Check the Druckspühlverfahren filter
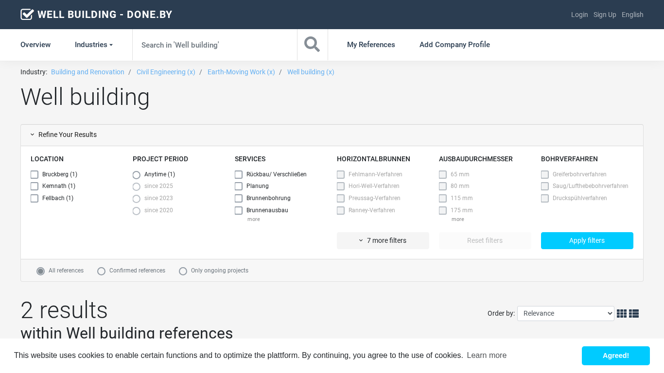The height and width of the screenshot is (373, 664). pyautogui.click(x=545, y=199)
